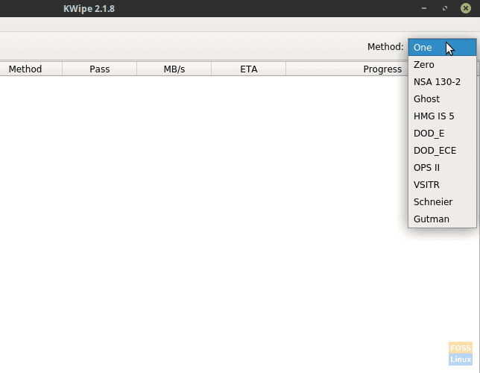Sort by MB/s column header
This screenshot has height=373, width=480.
point(174,69)
